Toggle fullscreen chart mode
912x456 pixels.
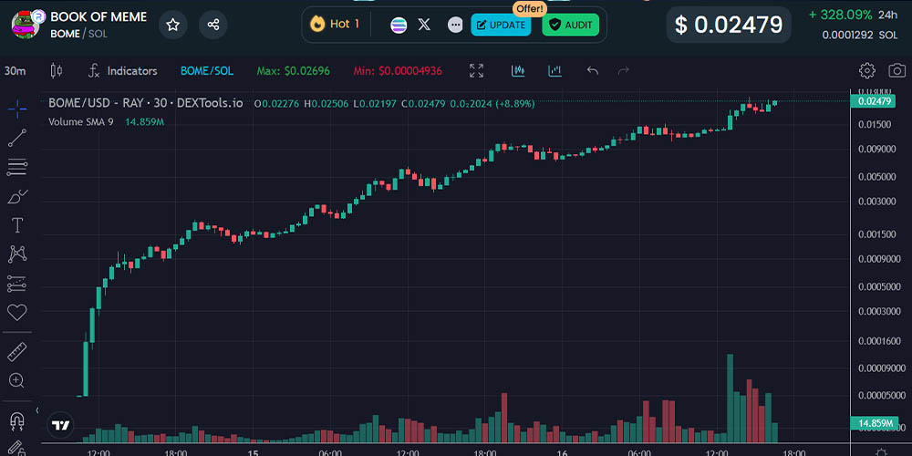click(476, 71)
